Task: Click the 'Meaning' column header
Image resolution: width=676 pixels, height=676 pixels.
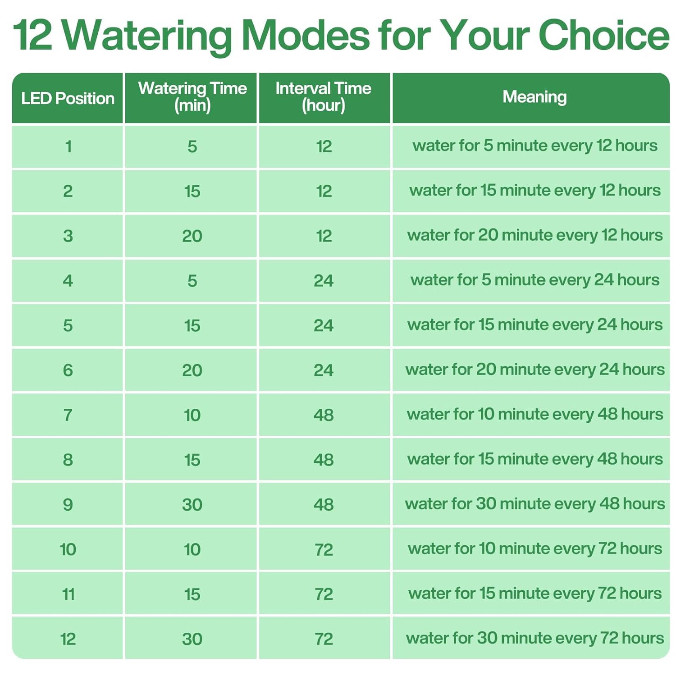Action: pyautogui.click(x=534, y=97)
